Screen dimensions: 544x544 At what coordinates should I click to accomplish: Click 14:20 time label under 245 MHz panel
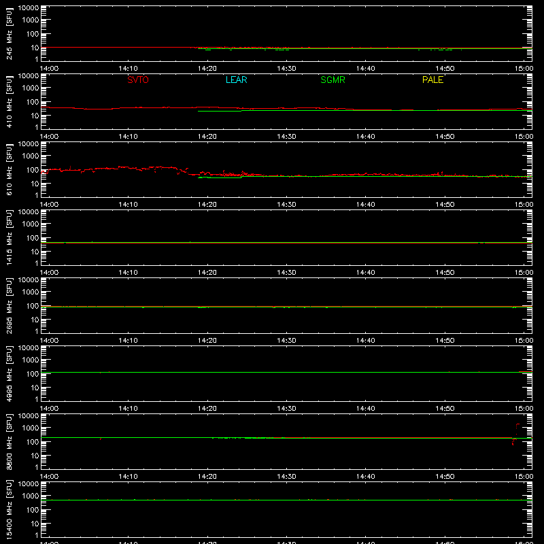coord(207,69)
